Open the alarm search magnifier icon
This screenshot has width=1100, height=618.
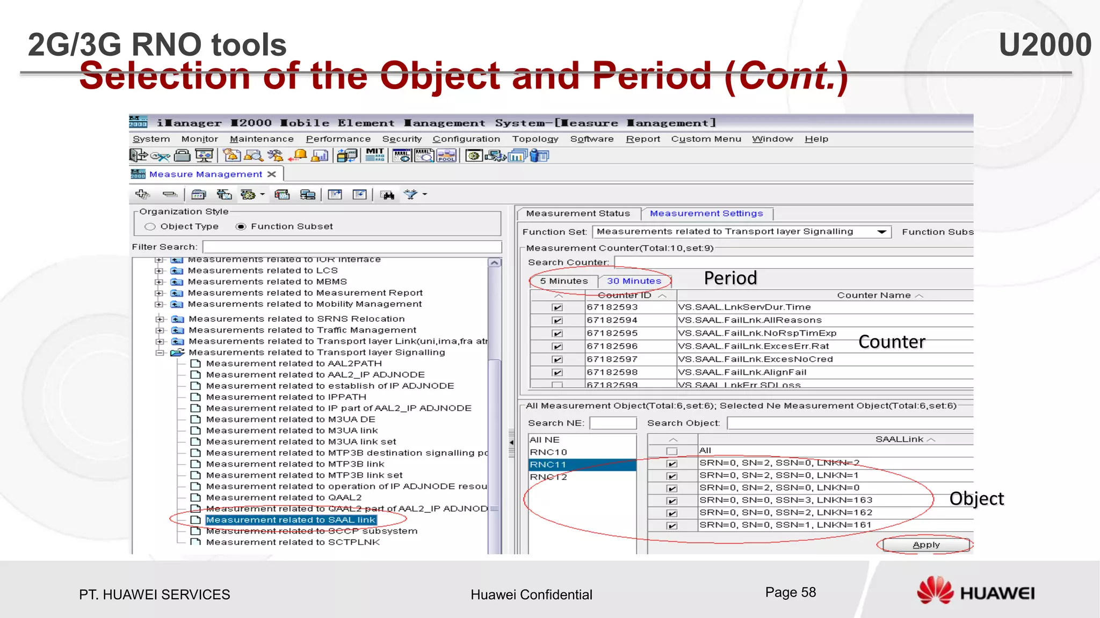point(254,156)
